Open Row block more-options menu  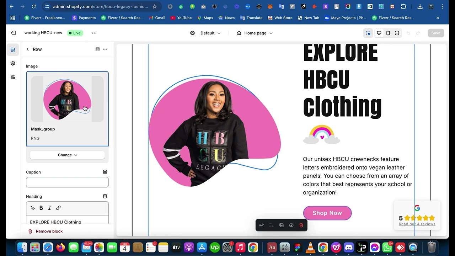click(105, 49)
